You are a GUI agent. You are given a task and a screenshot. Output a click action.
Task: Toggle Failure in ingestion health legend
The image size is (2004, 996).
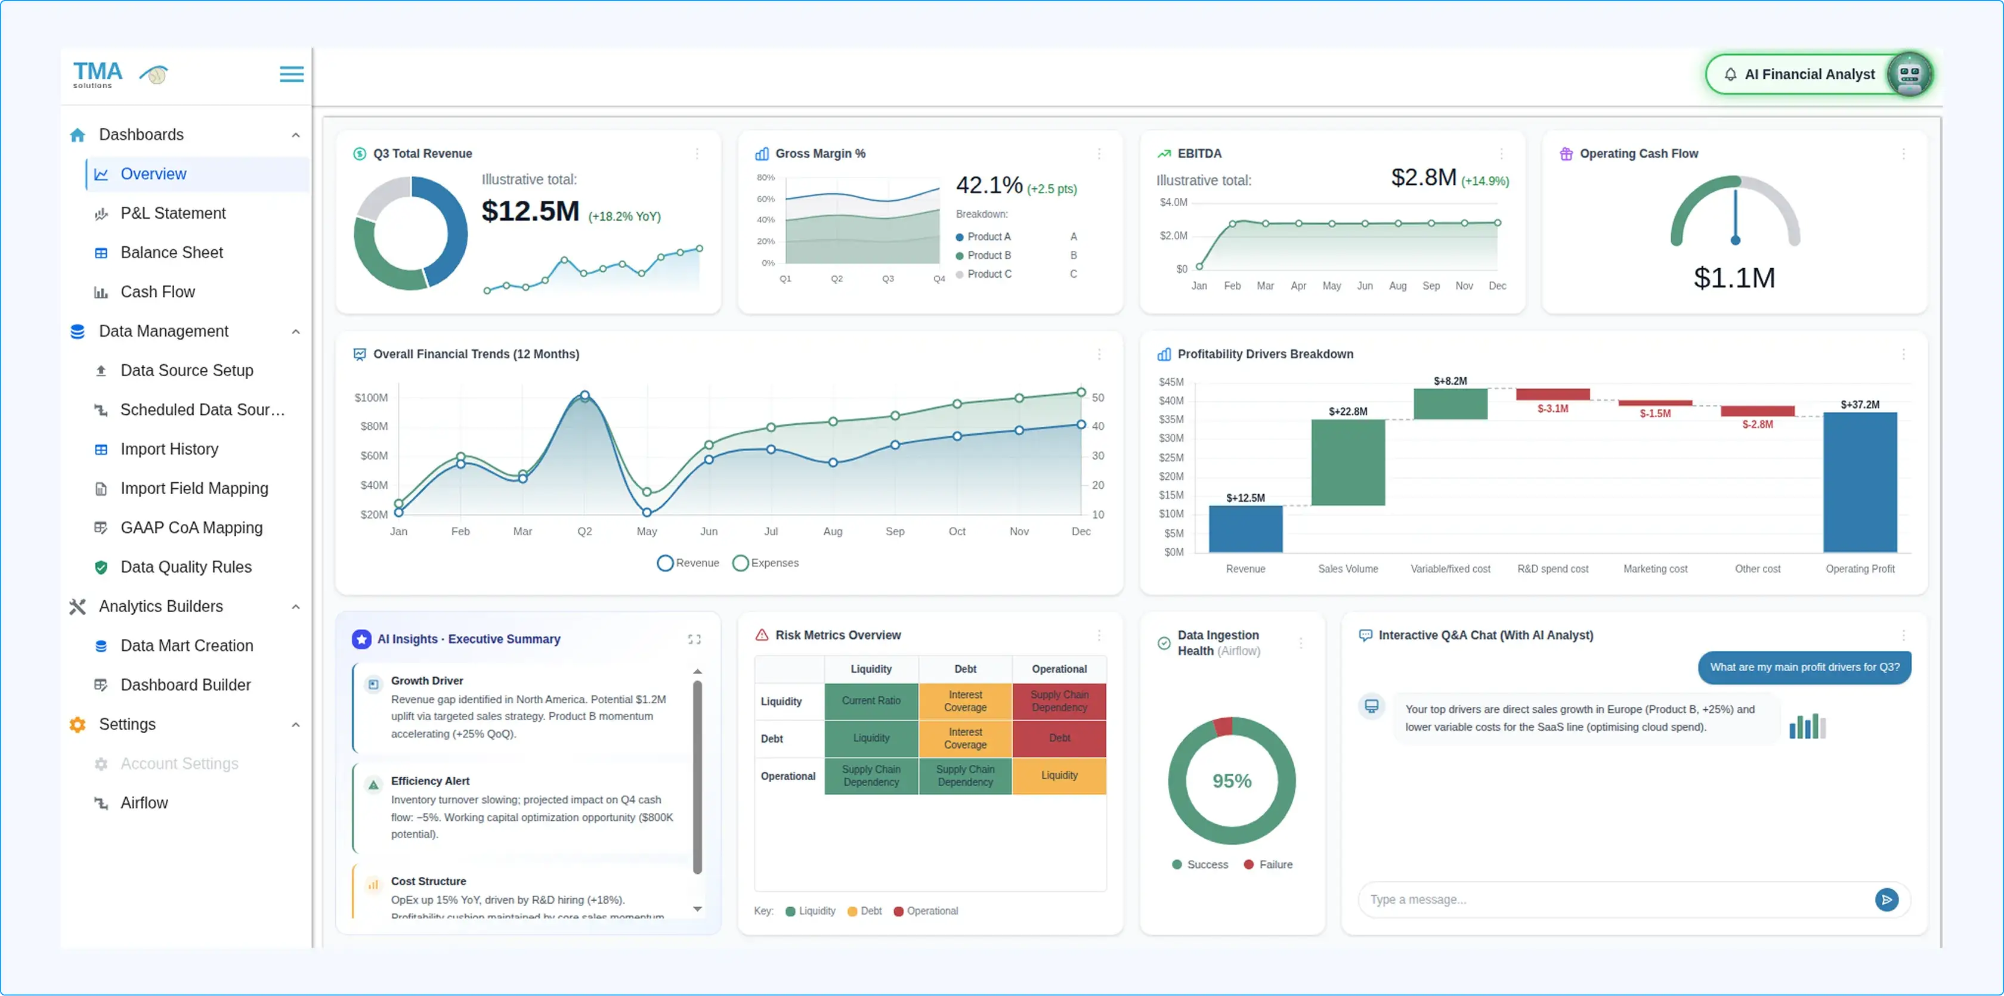tap(1268, 865)
